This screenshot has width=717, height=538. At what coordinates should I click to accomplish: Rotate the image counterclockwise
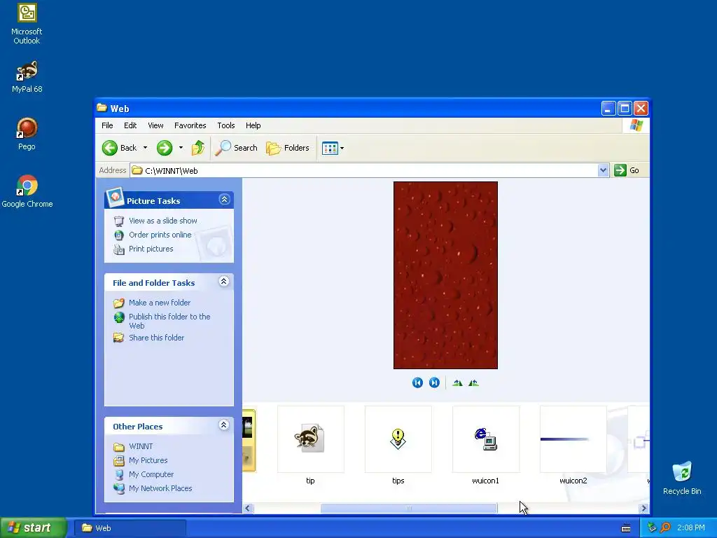click(x=473, y=383)
